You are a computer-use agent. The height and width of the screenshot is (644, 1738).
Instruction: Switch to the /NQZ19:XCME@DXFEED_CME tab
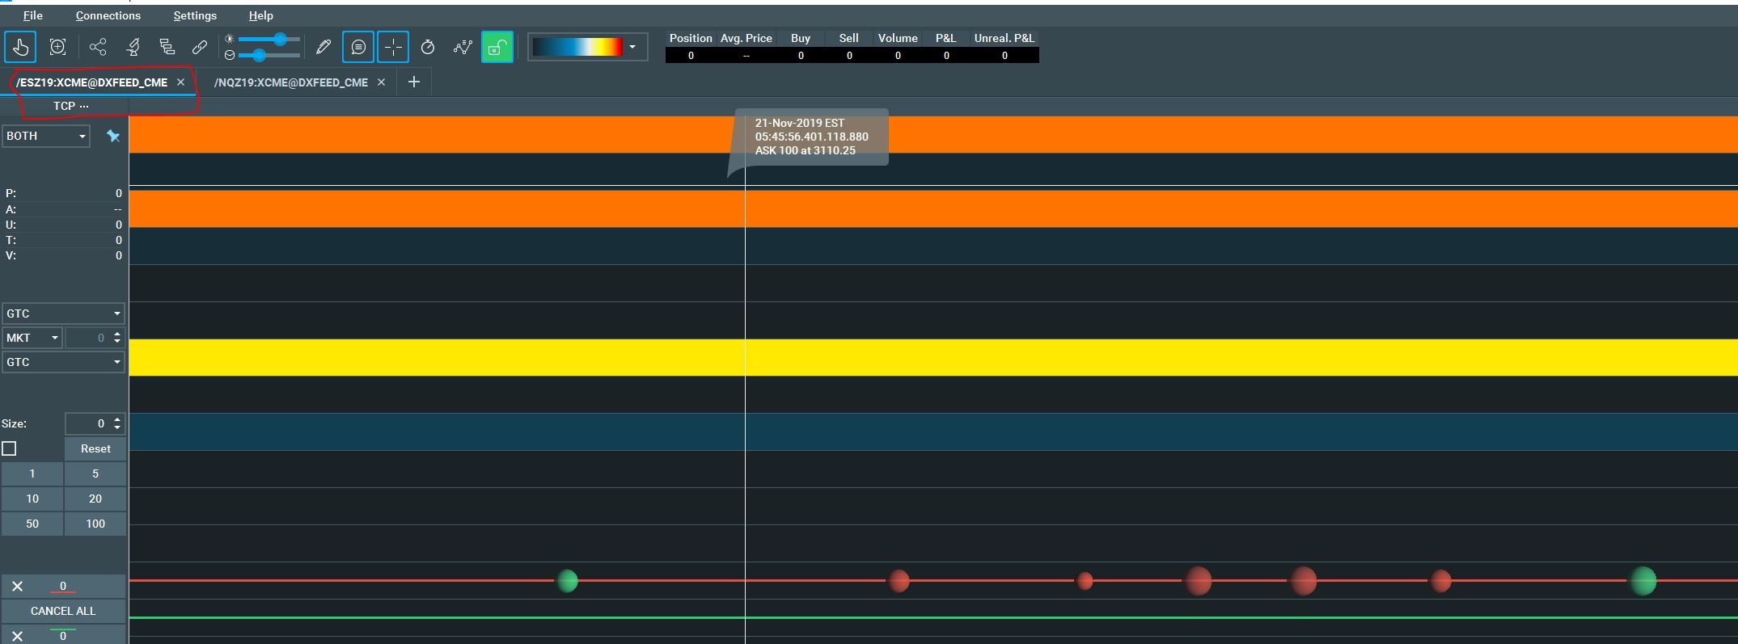coord(290,82)
